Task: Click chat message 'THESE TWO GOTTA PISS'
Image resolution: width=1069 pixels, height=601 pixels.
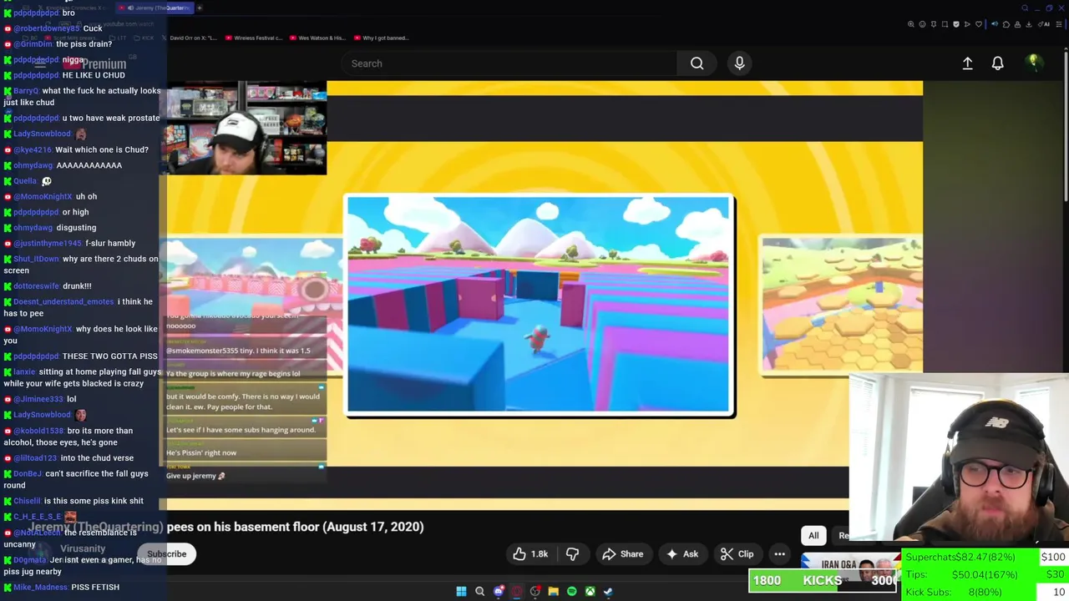Action: coord(109,356)
